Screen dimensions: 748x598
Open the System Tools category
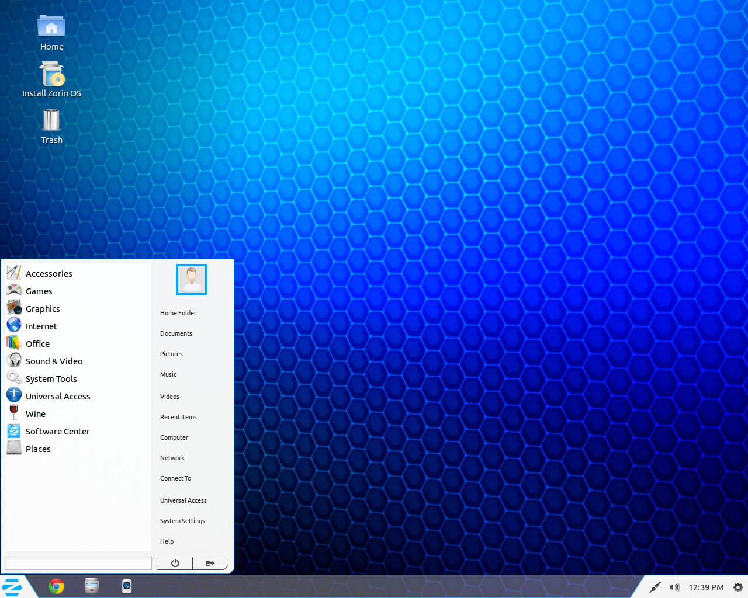click(51, 379)
